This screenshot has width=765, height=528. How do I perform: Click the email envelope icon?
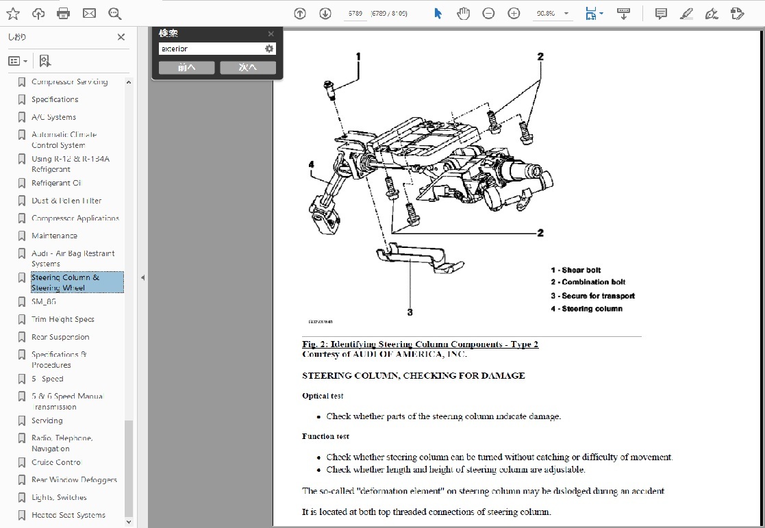click(x=89, y=13)
